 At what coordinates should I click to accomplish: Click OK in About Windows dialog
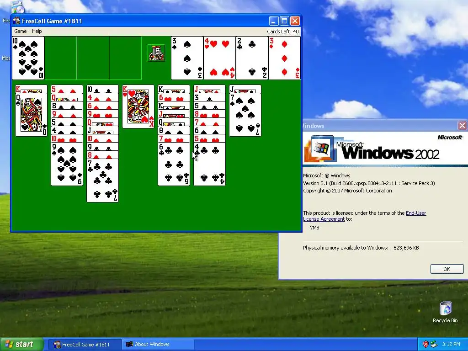tap(447, 269)
